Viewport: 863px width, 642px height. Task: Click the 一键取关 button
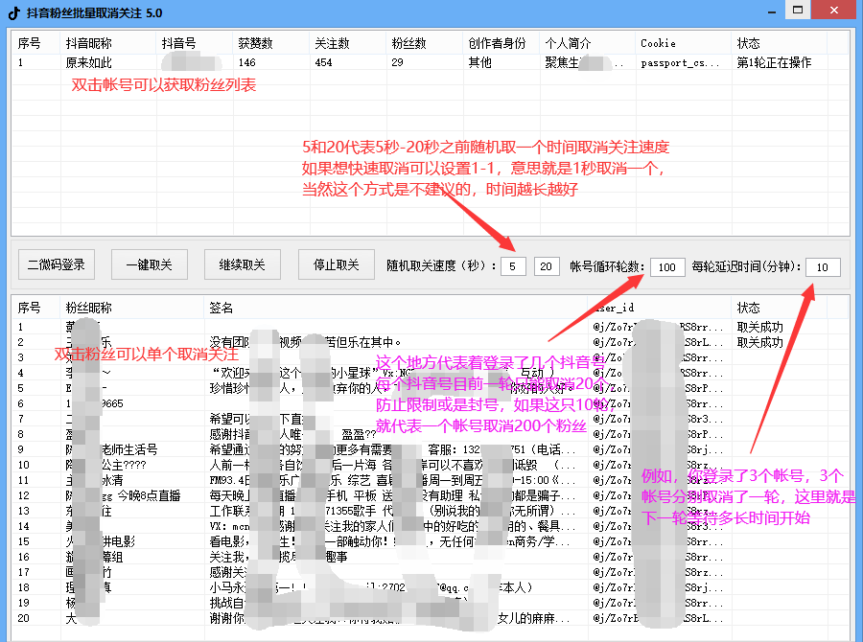[x=150, y=264]
